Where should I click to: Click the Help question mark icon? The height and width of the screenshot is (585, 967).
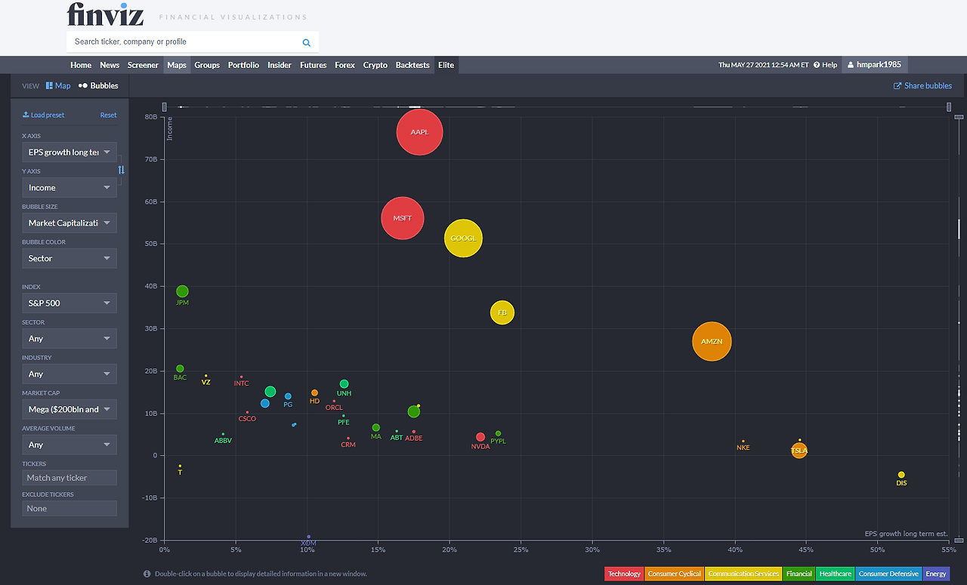817,65
